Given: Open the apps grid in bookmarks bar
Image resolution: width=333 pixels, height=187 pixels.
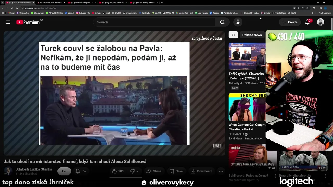Looking at the screenshot, I should point(3,13).
